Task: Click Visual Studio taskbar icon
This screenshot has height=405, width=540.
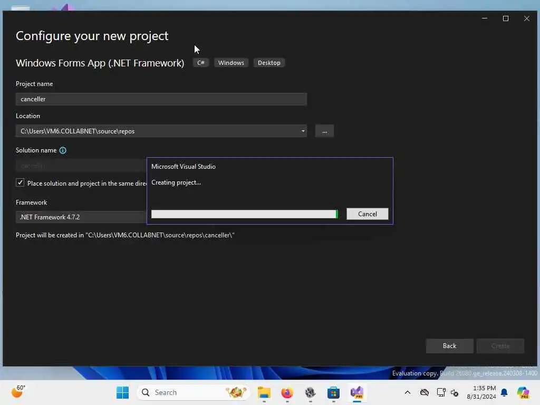Action: pos(357,392)
